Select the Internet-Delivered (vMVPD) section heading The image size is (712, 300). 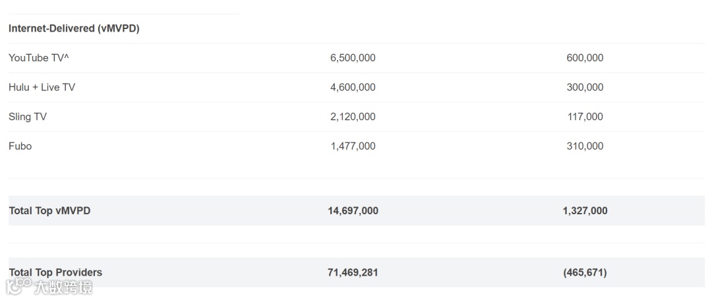(74, 28)
